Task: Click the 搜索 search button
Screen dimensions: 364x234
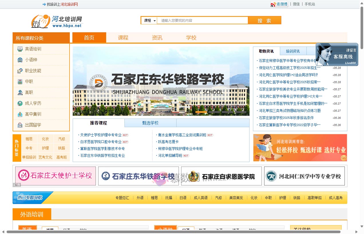Action: tap(264, 20)
